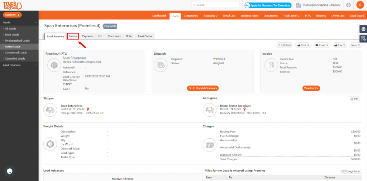Click the Shipper truck icon
Viewport: 367px width, 181px height.
pos(50,110)
